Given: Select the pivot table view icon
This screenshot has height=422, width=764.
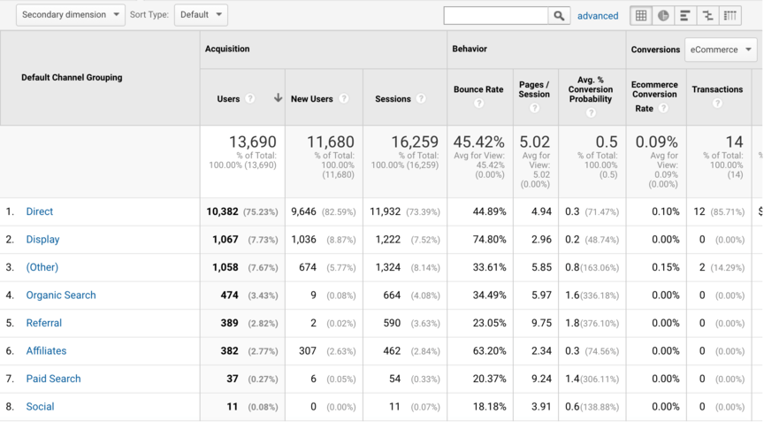Looking at the screenshot, I should tap(730, 16).
